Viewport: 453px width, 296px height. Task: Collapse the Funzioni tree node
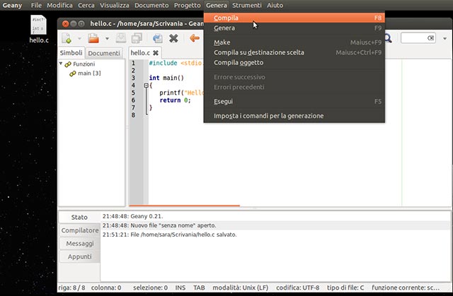click(x=62, y=64)
